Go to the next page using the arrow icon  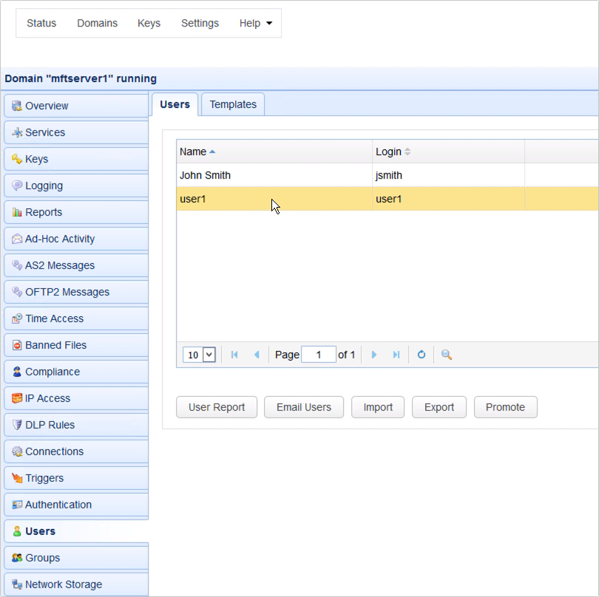[374, 355]
